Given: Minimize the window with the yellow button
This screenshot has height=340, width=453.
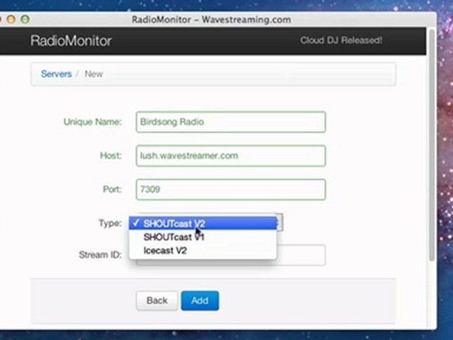Looking at the screenshot, I should tap(11, 19).
